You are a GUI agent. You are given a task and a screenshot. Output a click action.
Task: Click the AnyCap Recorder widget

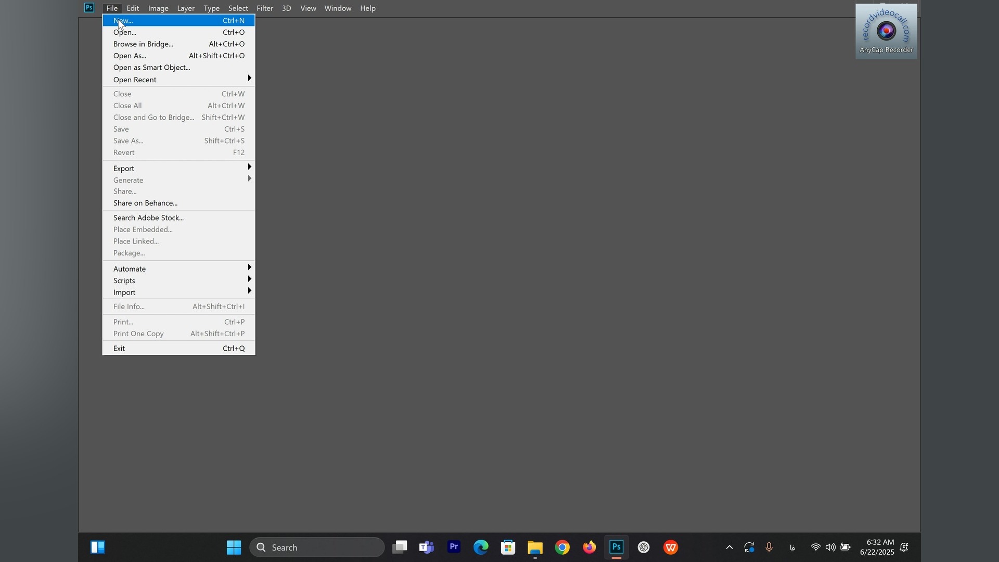pos(886,31)
